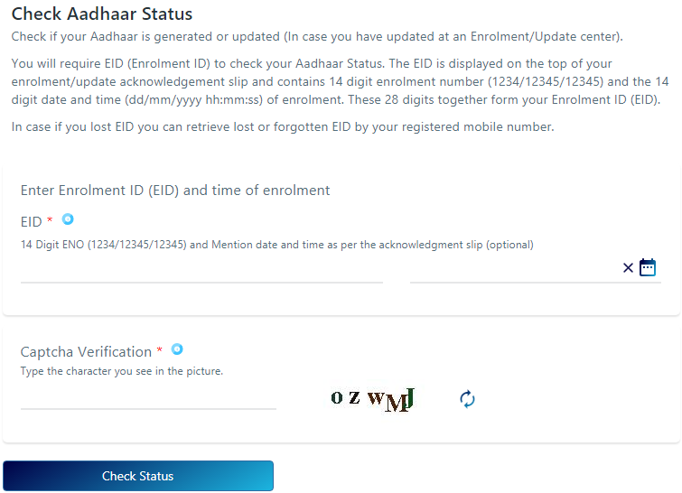Click the info icon beside Captcha Verification
Screen dimensions: 682x493
pos(176,349)
